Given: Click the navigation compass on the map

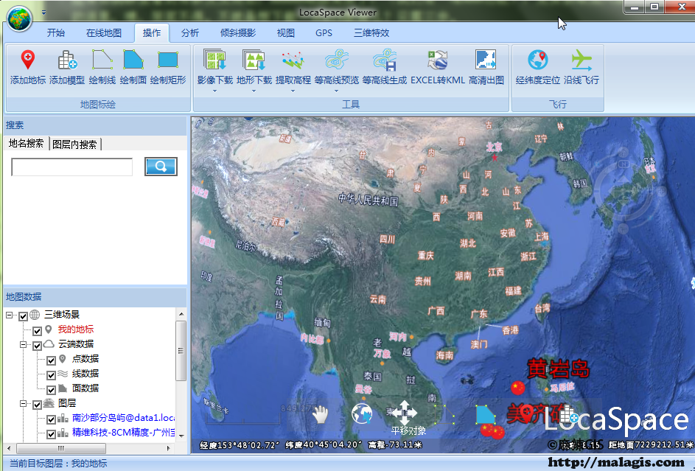Looking at the screenshot, I should click(624, 190).
